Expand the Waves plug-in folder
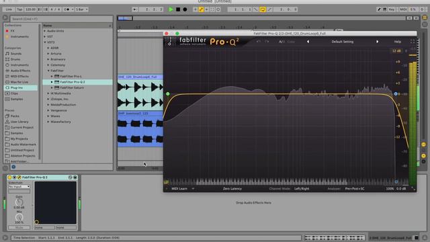 coord(48,116)
